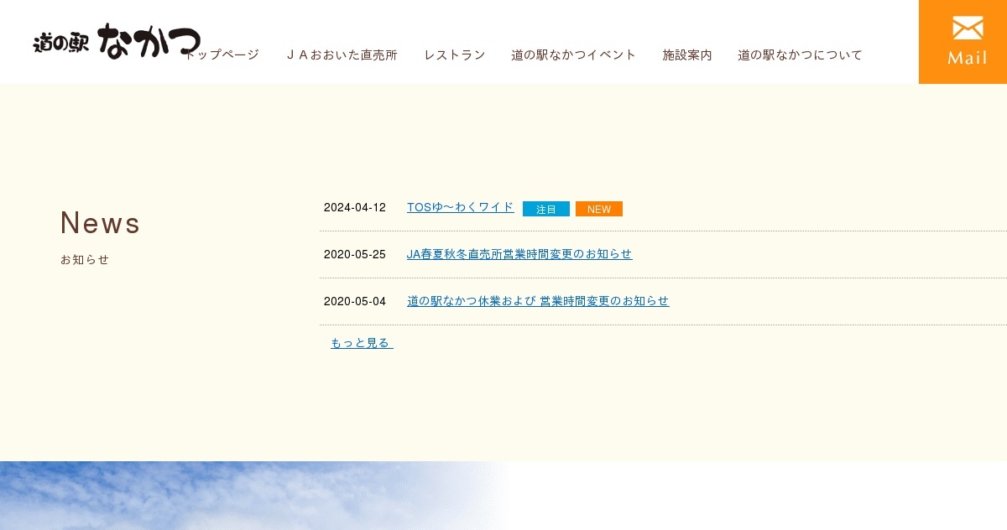
Task: Open the JA春夏秋冬直売所営業時間変更のお知らせ link
Action: 519,254
